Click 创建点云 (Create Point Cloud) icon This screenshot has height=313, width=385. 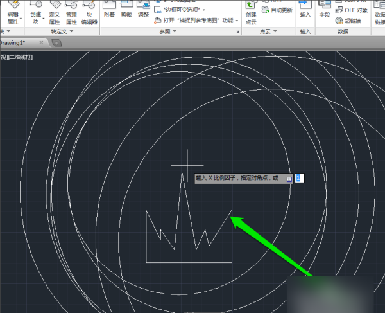click(x=251, y=12)
